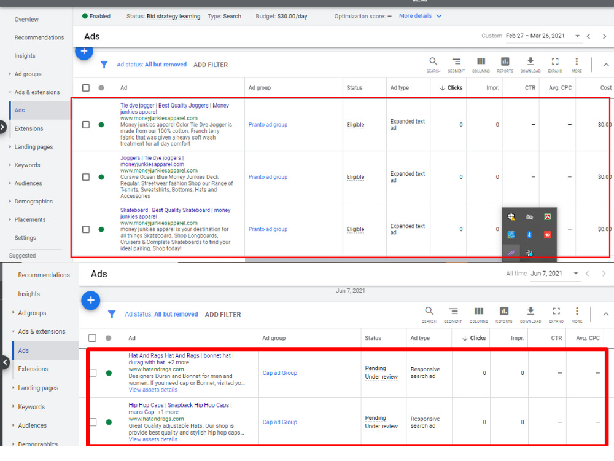The height and width of the screenshot is (461, 614).
Task: Open Segment tool in the upper toolbar
Action: pyautogui.click(x=456, y=65)
